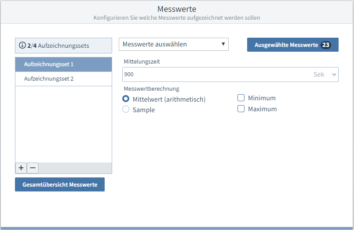Switch to Aufzeichnungsset 2
This screenshot has height=230, width=354.
pyautogui.click(x=63, y=79)
